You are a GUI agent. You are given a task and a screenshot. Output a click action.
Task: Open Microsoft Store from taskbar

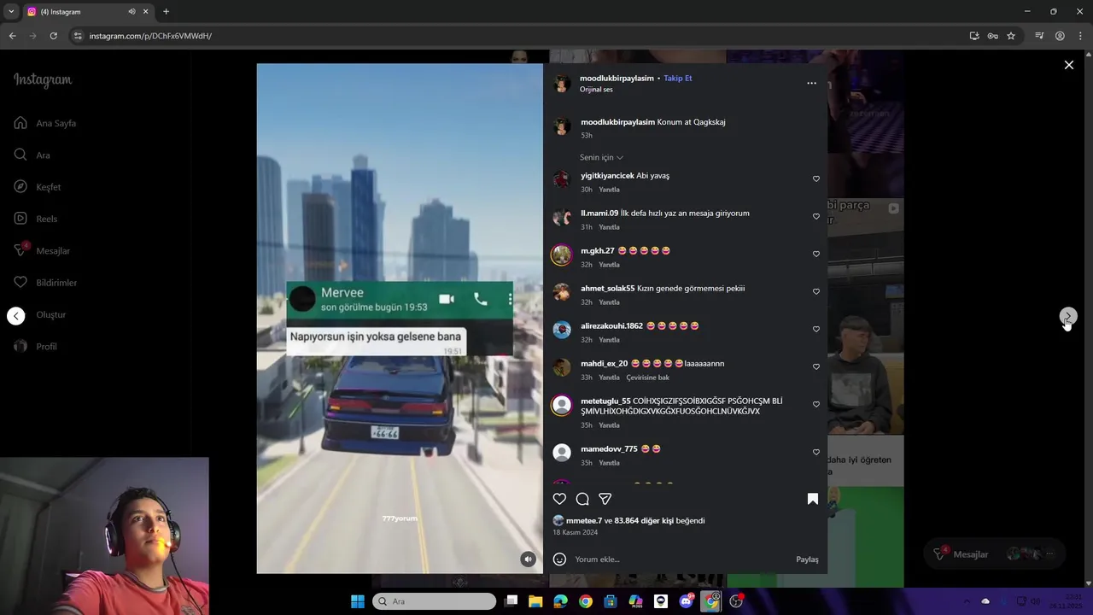(x=611, y=601)
